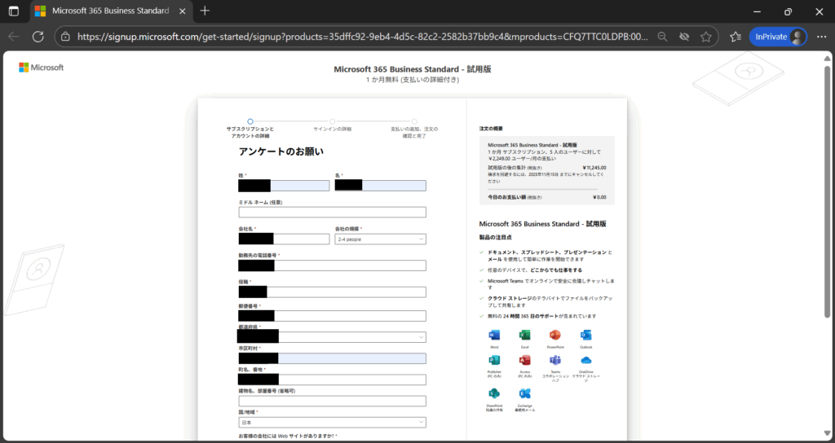Image resolution: width=835 pixels, height=443 pixels.
Task: Select the Microsoft 365 Business Standard tab
Action: [110, 11]
